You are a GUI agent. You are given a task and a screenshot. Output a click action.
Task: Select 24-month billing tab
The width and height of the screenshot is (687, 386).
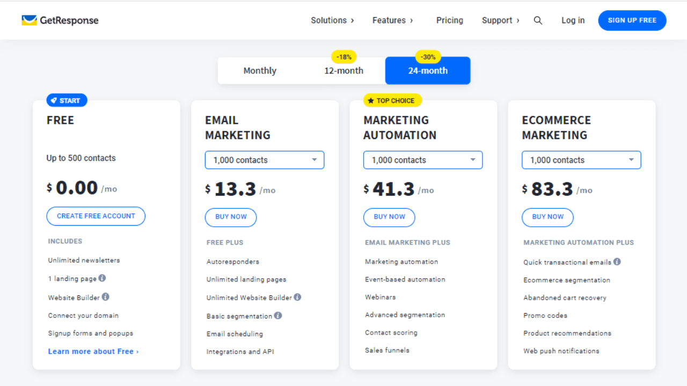coord(428,71)
